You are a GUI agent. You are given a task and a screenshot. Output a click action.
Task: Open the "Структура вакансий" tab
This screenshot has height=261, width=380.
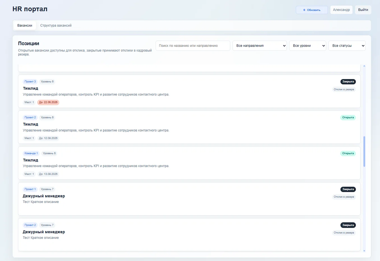(56, 26)
